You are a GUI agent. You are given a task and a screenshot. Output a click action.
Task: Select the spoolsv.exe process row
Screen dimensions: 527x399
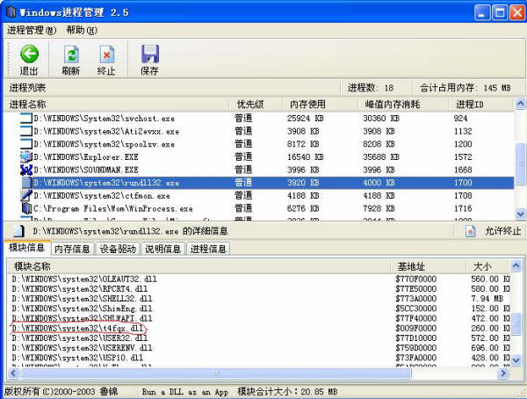(259, 144)
